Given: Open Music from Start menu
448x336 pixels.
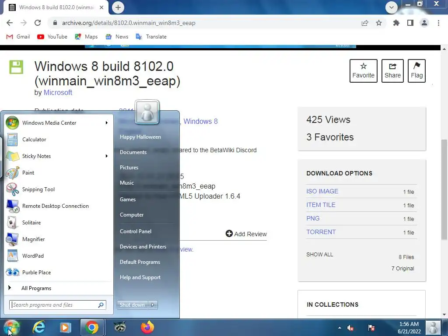Looking at the screenshot, I should coord(126,183).
